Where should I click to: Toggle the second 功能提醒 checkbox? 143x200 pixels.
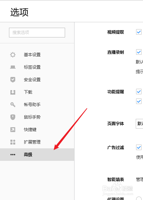(x=138, y=101)
